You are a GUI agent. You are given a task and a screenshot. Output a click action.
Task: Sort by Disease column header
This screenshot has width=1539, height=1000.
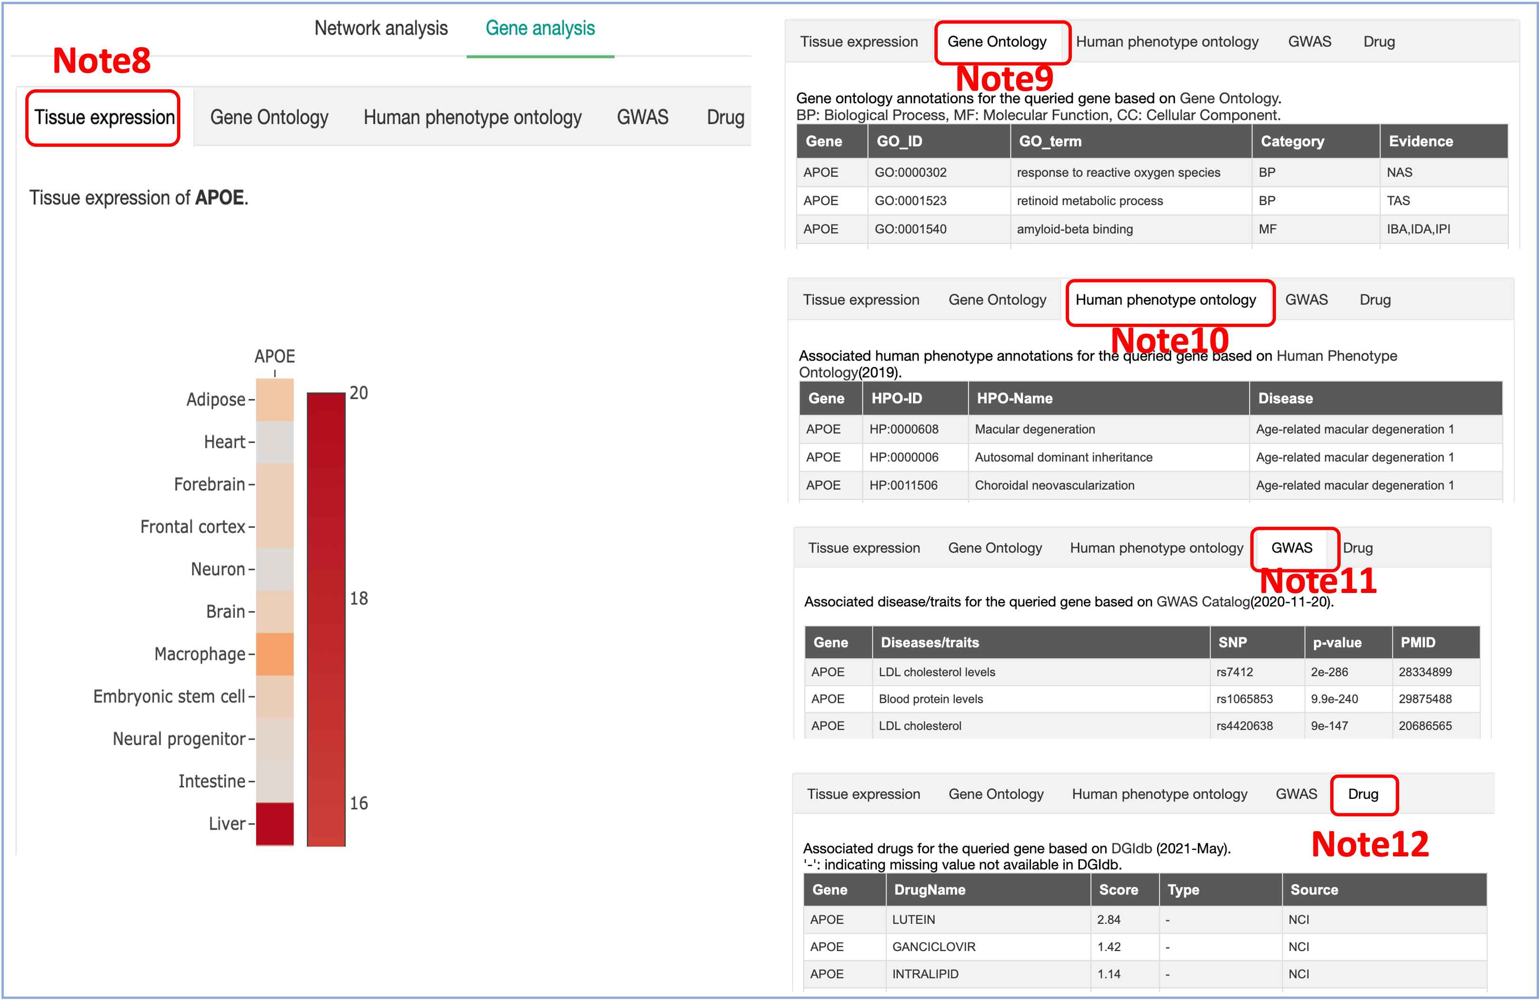(1375, 398)
